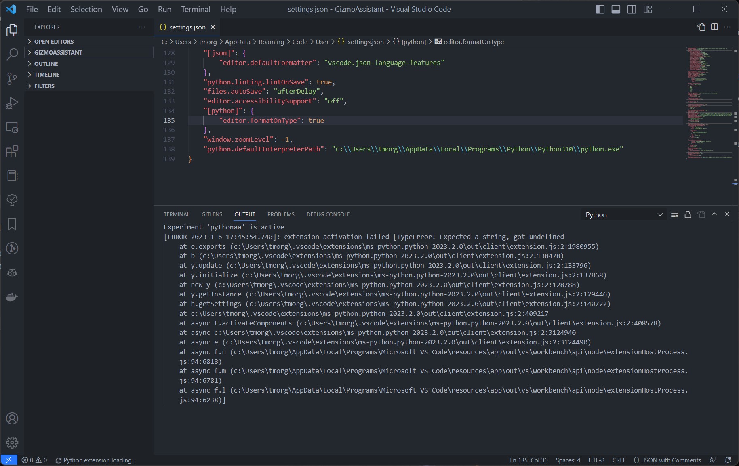Toggle primary side bar visibility
Screen dimensions: 739x466
(x=600, y=9)
